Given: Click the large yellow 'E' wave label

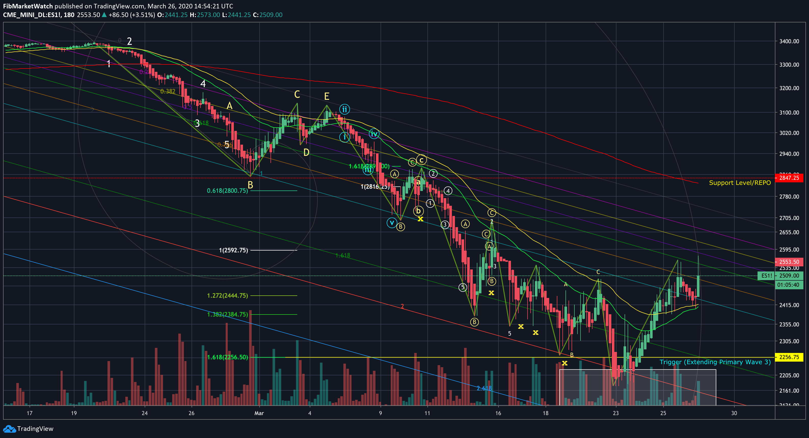Looking at the screenshot, I should pyautogui.click(x=327, y=96).
